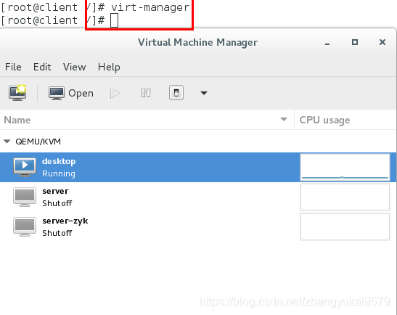Expand shutdown options dropdown arrow

coord(204,93)
